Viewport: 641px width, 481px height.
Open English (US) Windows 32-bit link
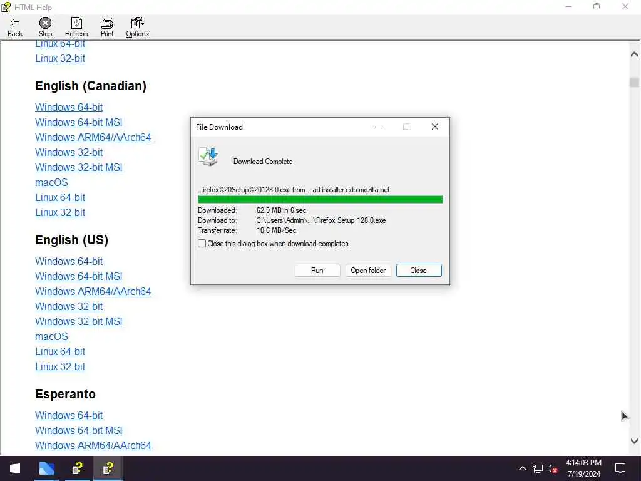click(69, 306)
